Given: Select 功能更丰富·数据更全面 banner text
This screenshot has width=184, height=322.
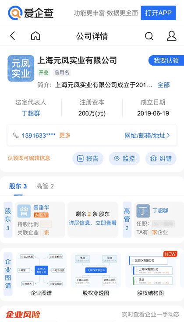Looking at the screenshot, I should pyautogui.click(x=106, y=13).
